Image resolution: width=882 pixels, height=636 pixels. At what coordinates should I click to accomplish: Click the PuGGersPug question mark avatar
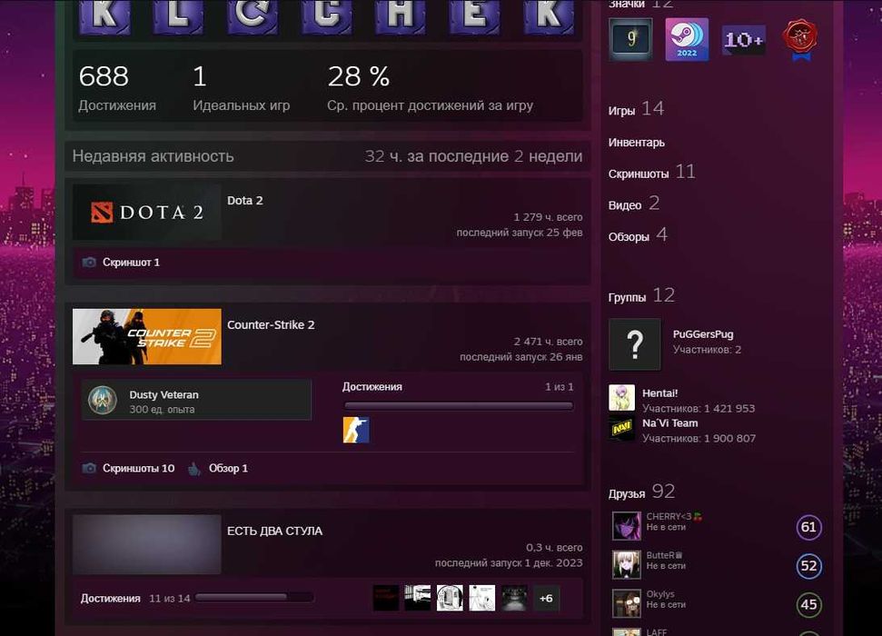[x=635, y=343]
